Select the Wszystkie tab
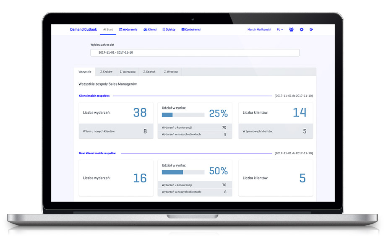The image size is (386, 239). click(x=85, y=72)
